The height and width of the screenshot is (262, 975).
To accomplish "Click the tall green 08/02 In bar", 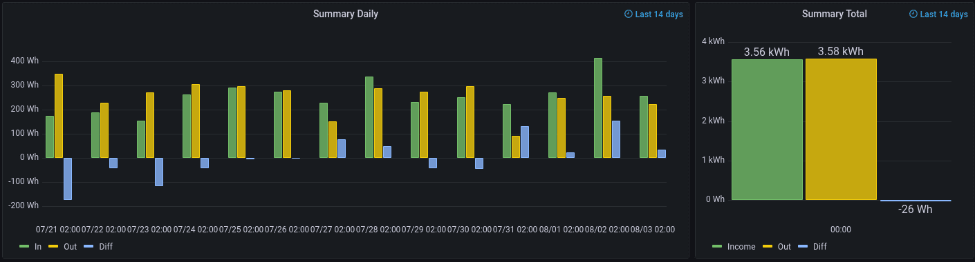I will (x=598, y=108).
